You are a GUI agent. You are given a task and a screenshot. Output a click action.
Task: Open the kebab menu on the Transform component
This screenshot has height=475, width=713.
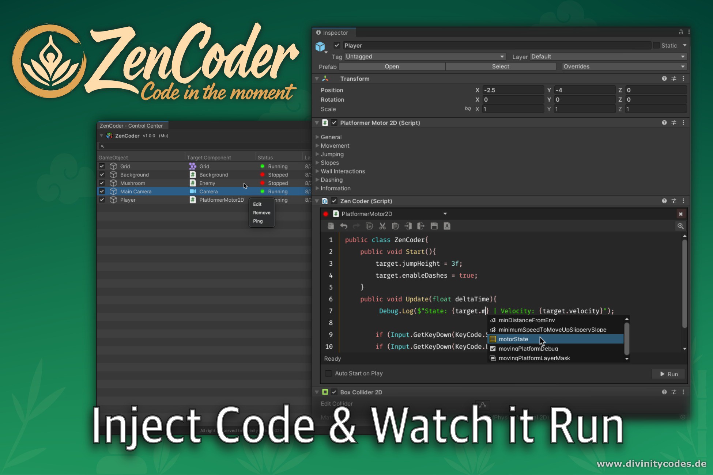[x=684, y=78]
